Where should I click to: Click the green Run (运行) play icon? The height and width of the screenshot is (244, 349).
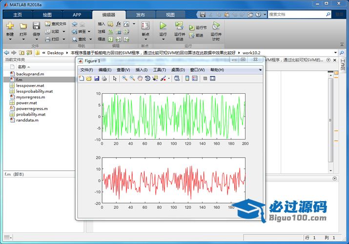point(163,26)
